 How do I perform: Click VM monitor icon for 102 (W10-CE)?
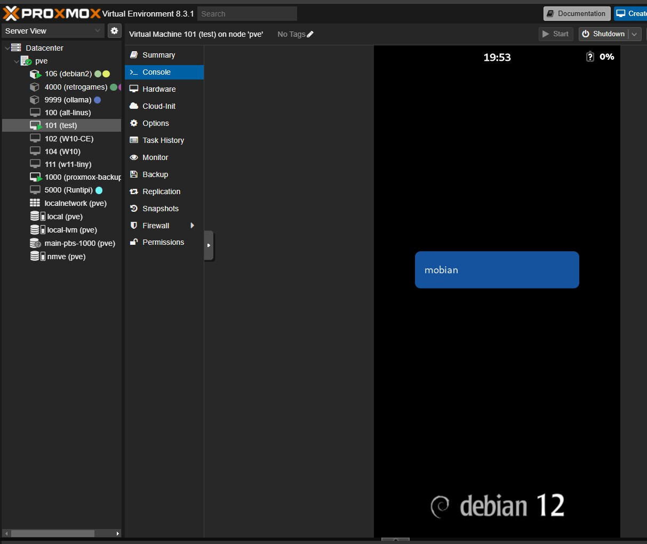click(x=35, y=139)
